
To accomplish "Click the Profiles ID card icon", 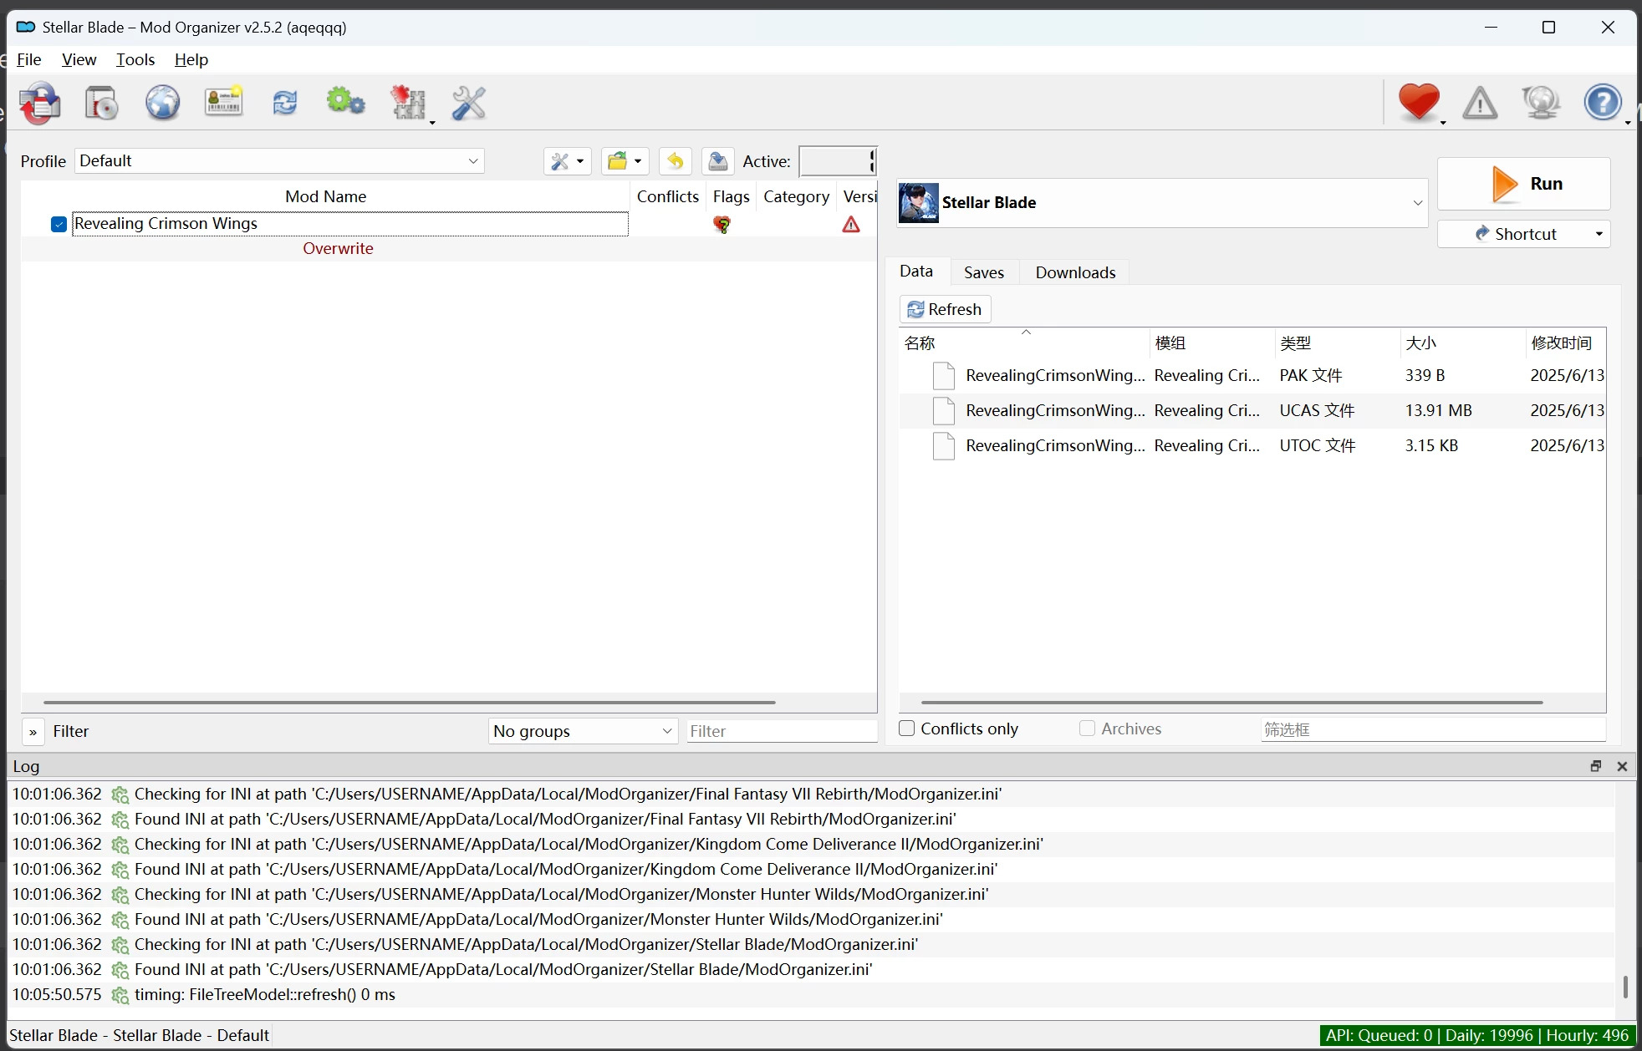I will [223, 103].
